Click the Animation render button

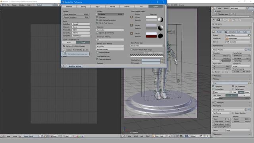tap(231, 32)
